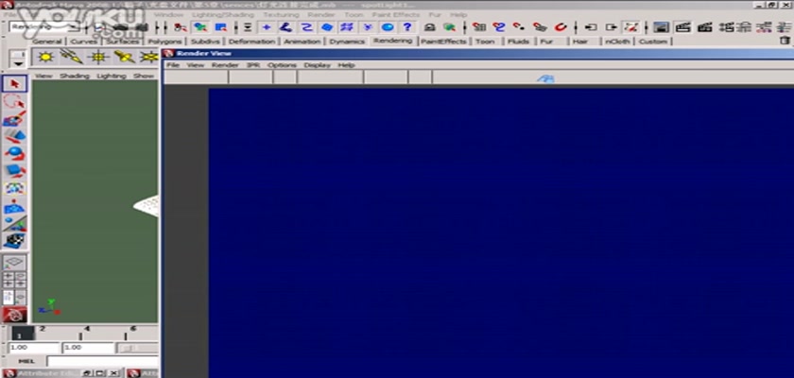Open the Curves shelf tab
This screenshot has width=794, height=378.
(83, 42)
